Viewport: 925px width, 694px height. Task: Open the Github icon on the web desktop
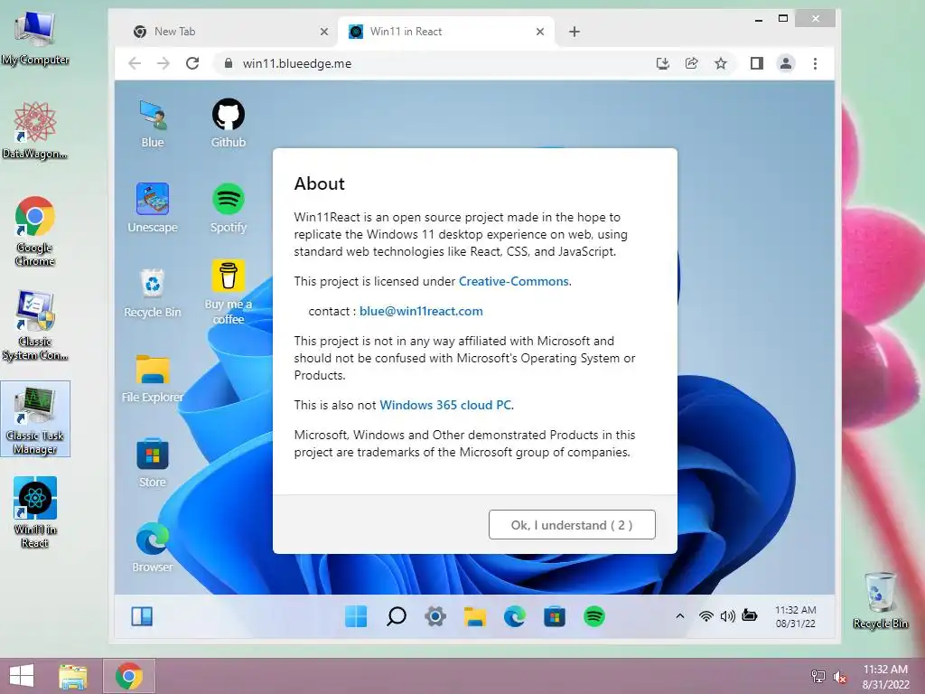229,123
